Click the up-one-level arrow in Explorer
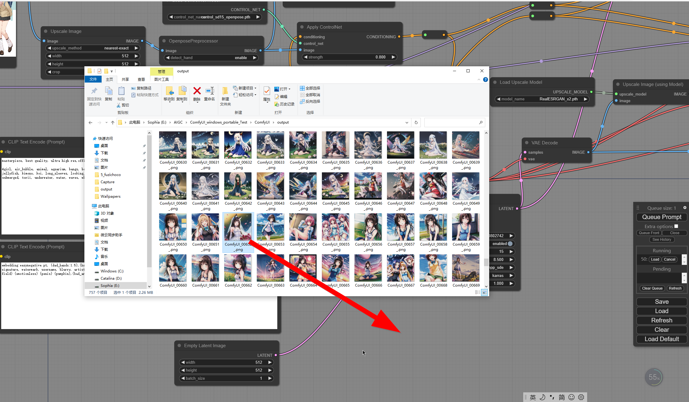Viewport: 689px width, 402px height. (113, 122)
